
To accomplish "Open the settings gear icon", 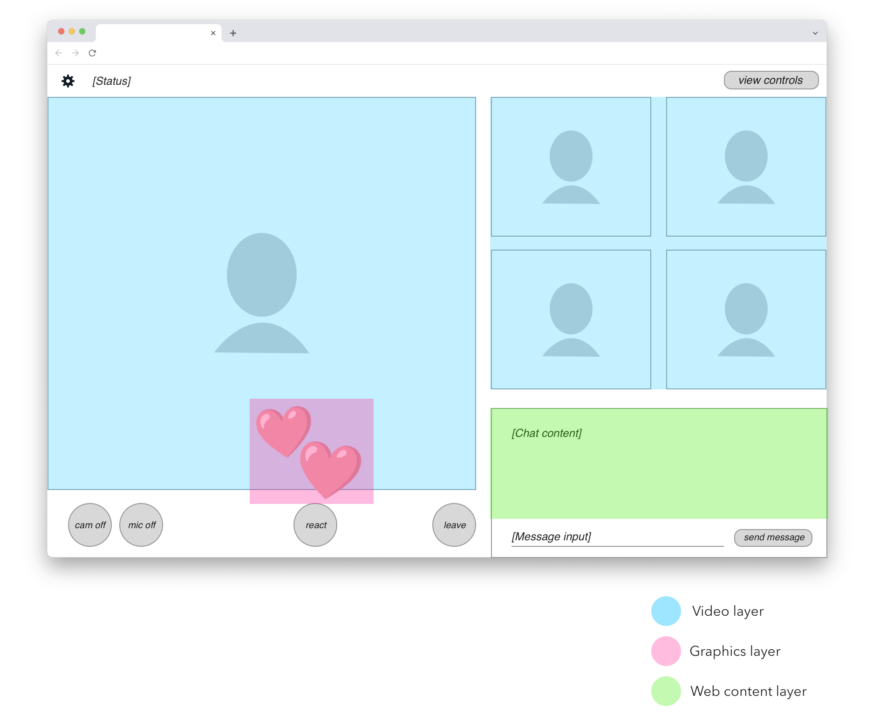I will (x=68, y=81).
